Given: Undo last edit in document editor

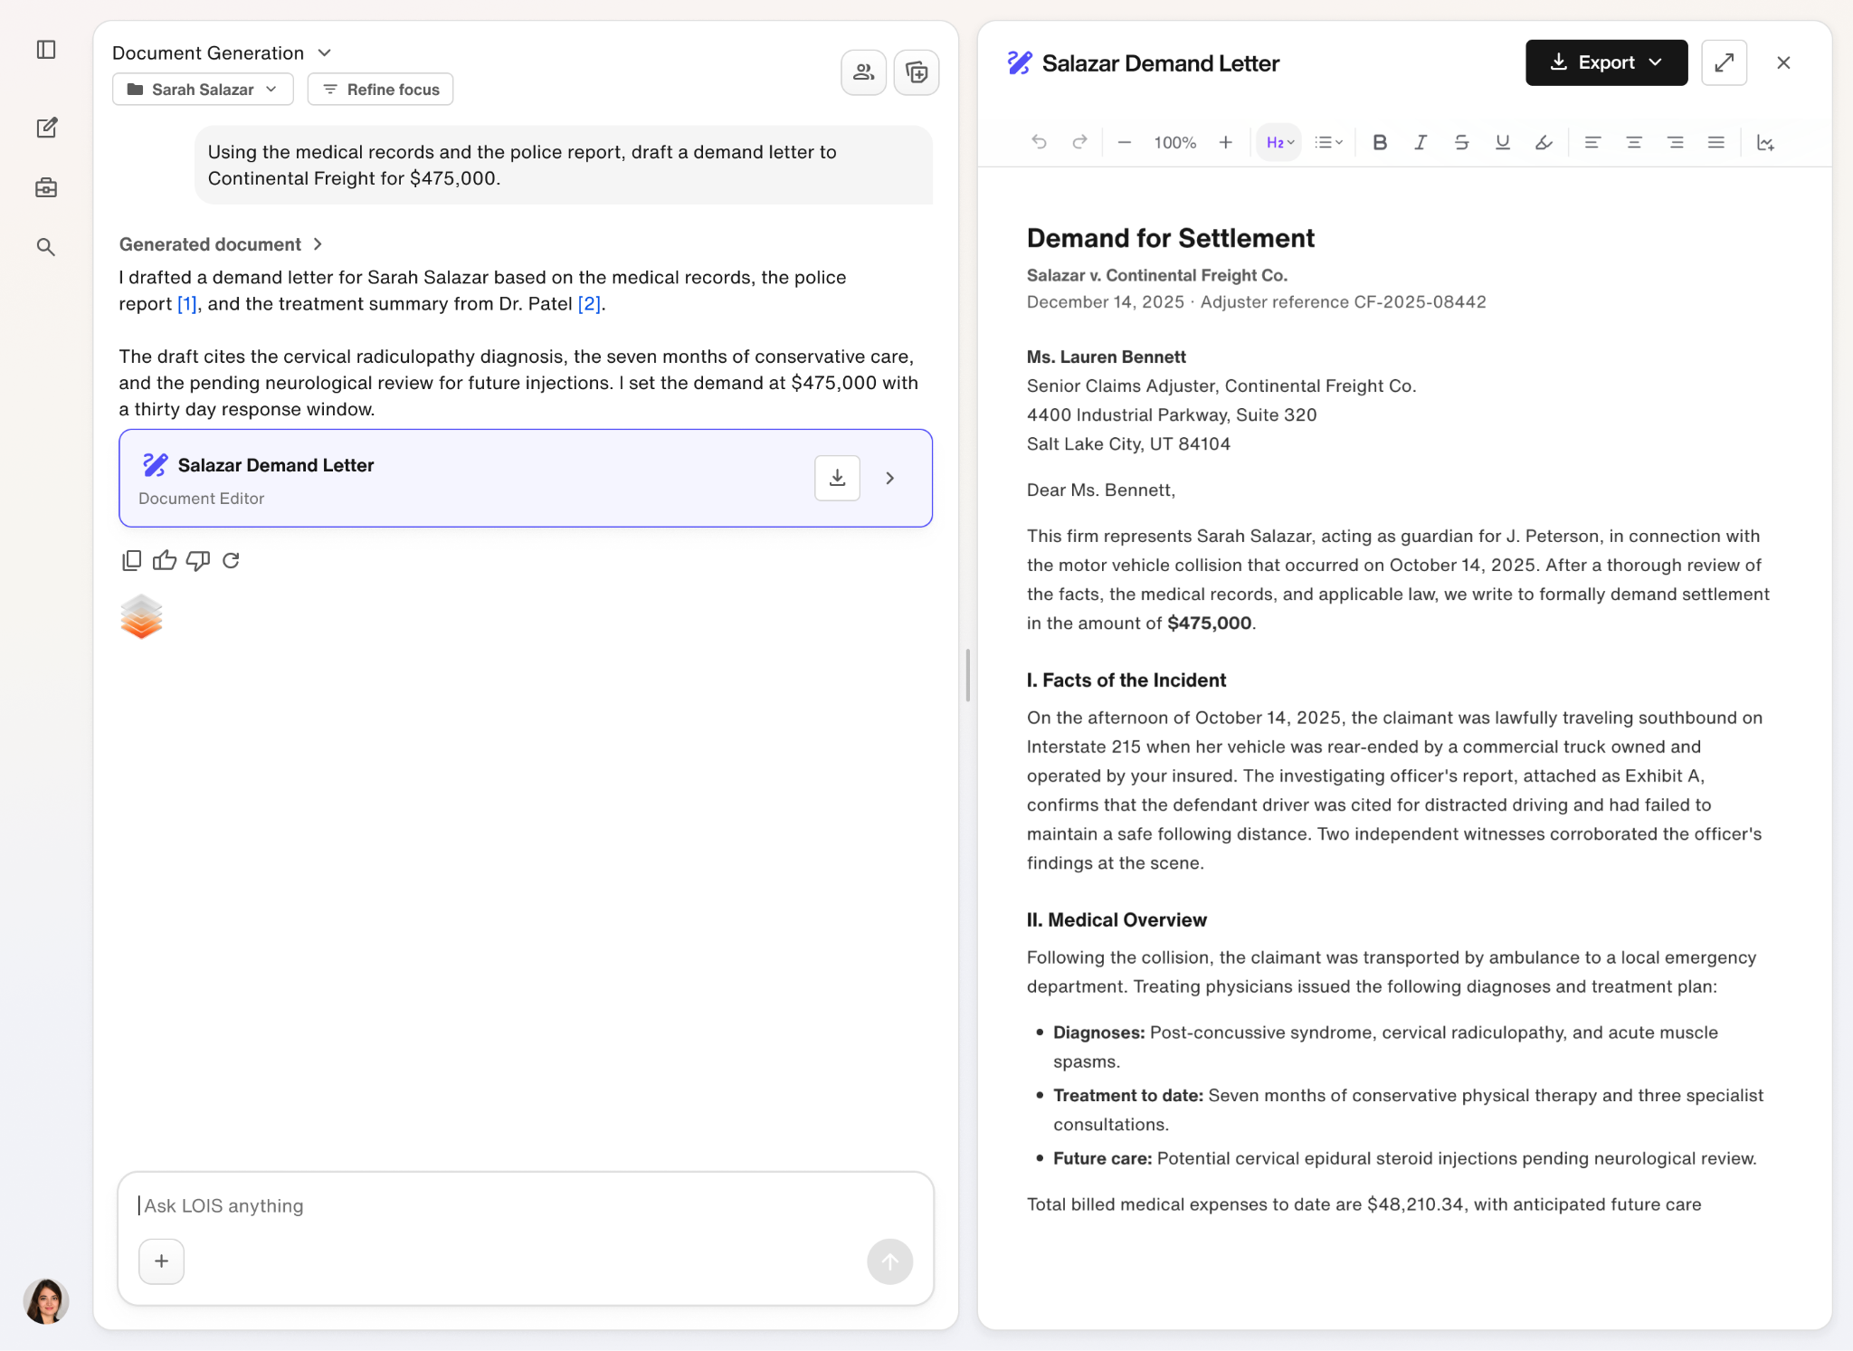Looking at the screenshot, I should click(x=1039, y=142).
